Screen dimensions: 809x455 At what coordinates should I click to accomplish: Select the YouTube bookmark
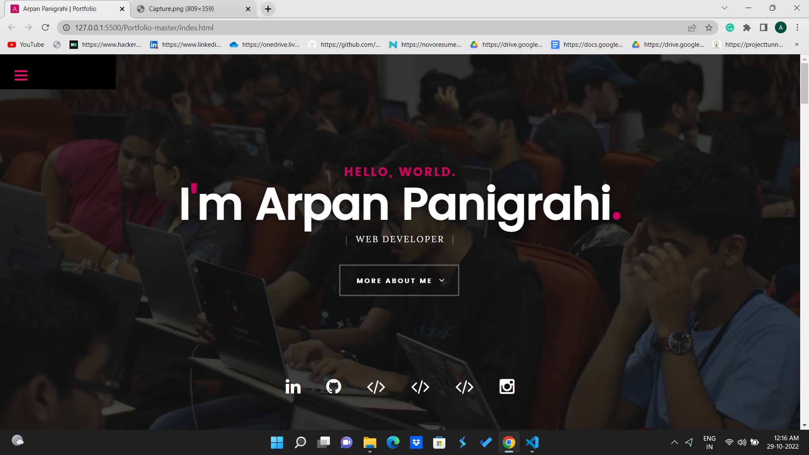[26, 44]
